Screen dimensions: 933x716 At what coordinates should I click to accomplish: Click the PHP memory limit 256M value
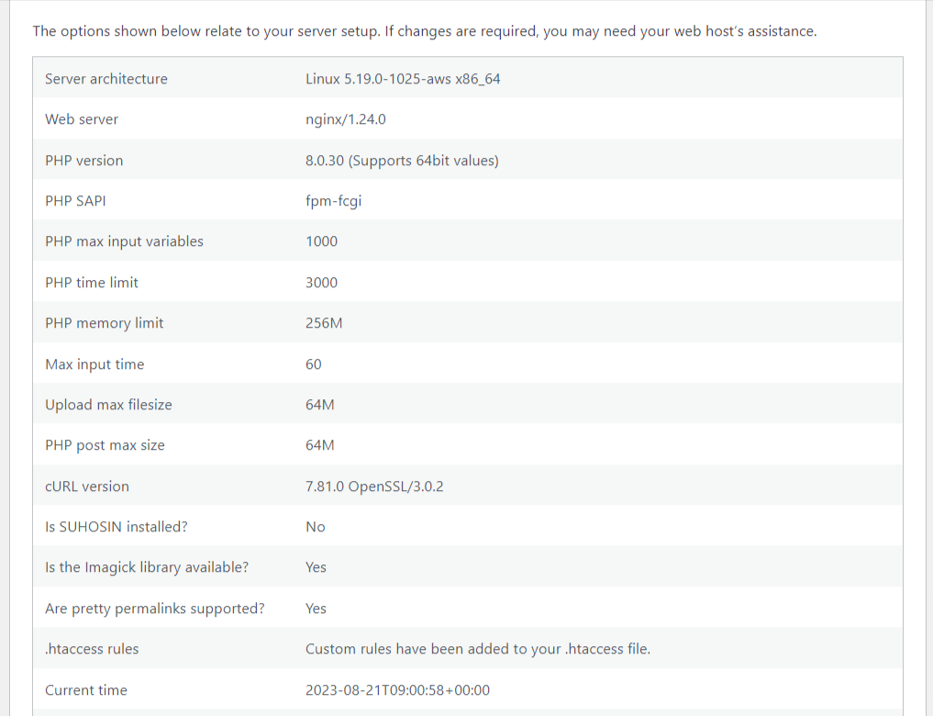point(324,322)
